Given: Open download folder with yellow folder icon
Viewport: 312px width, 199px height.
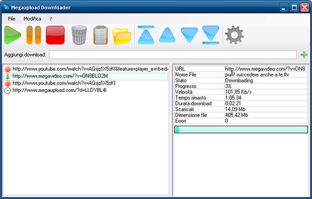Looking at the screenshot, I should click(x=122, y=36).
